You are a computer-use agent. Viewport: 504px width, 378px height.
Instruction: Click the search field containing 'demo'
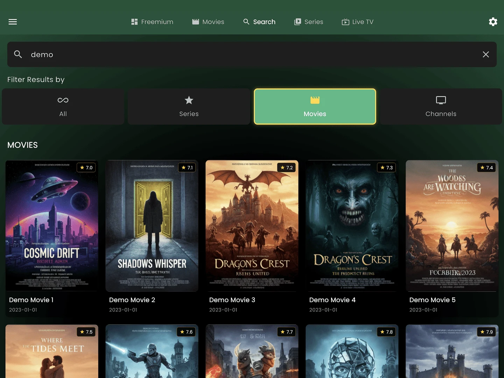point(252,54)
